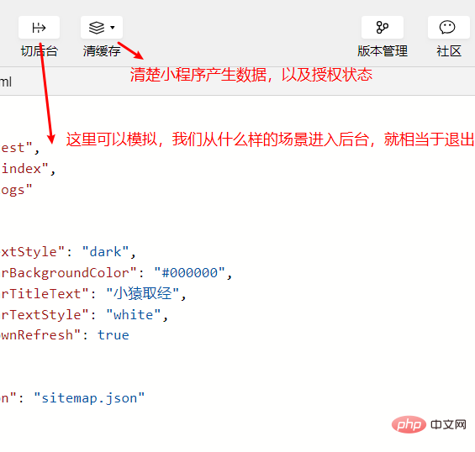Click the 清缓存 layers icon
Viewport: 475px width, 452px height.
click(x=97, y=28)
